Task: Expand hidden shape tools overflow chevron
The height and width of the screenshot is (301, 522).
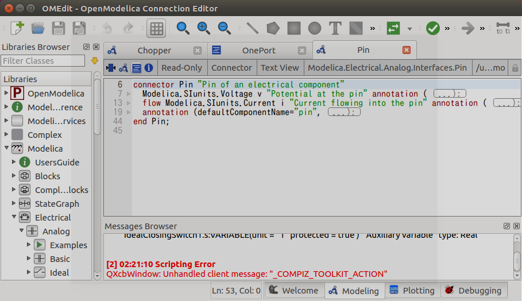Action: pyautogui.click(x=373, y=29)
